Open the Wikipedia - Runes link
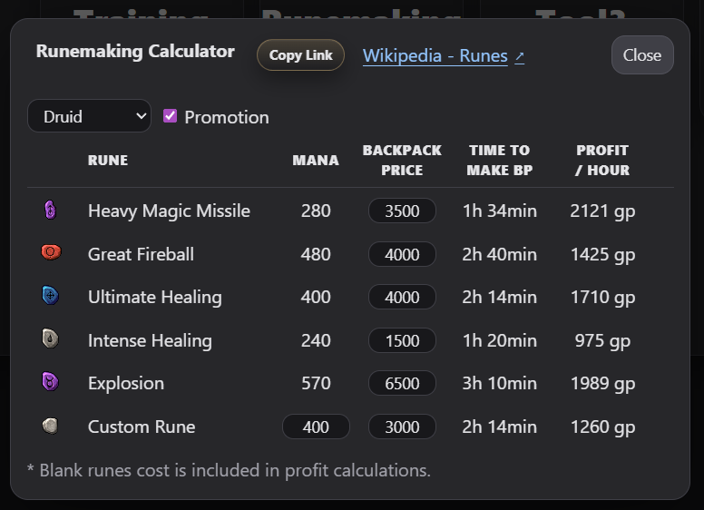704x510 pixels. point(435,56)
